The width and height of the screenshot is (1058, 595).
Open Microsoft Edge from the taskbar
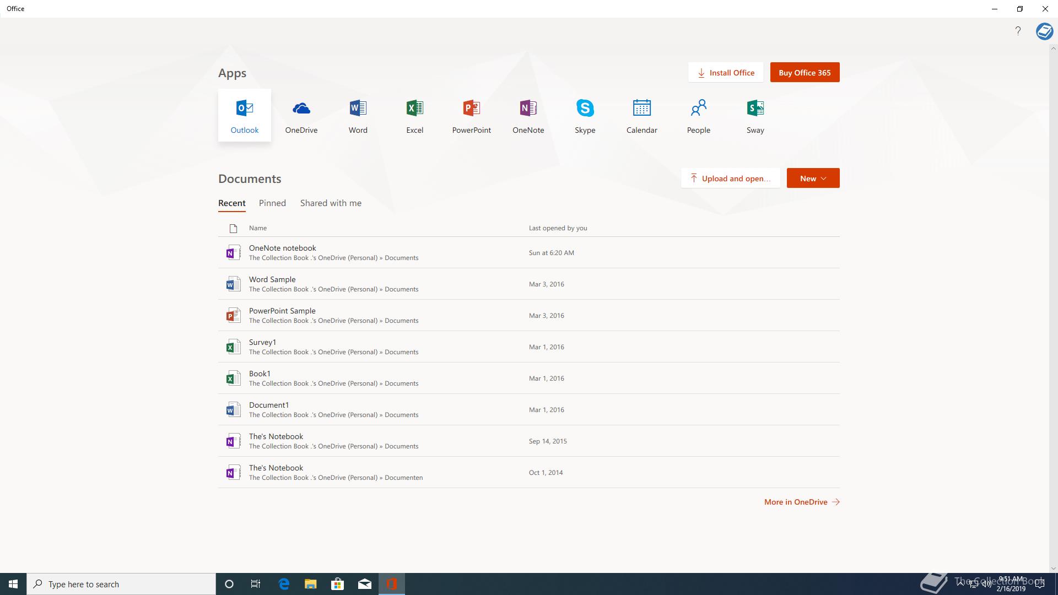click(x=284, y=584)
